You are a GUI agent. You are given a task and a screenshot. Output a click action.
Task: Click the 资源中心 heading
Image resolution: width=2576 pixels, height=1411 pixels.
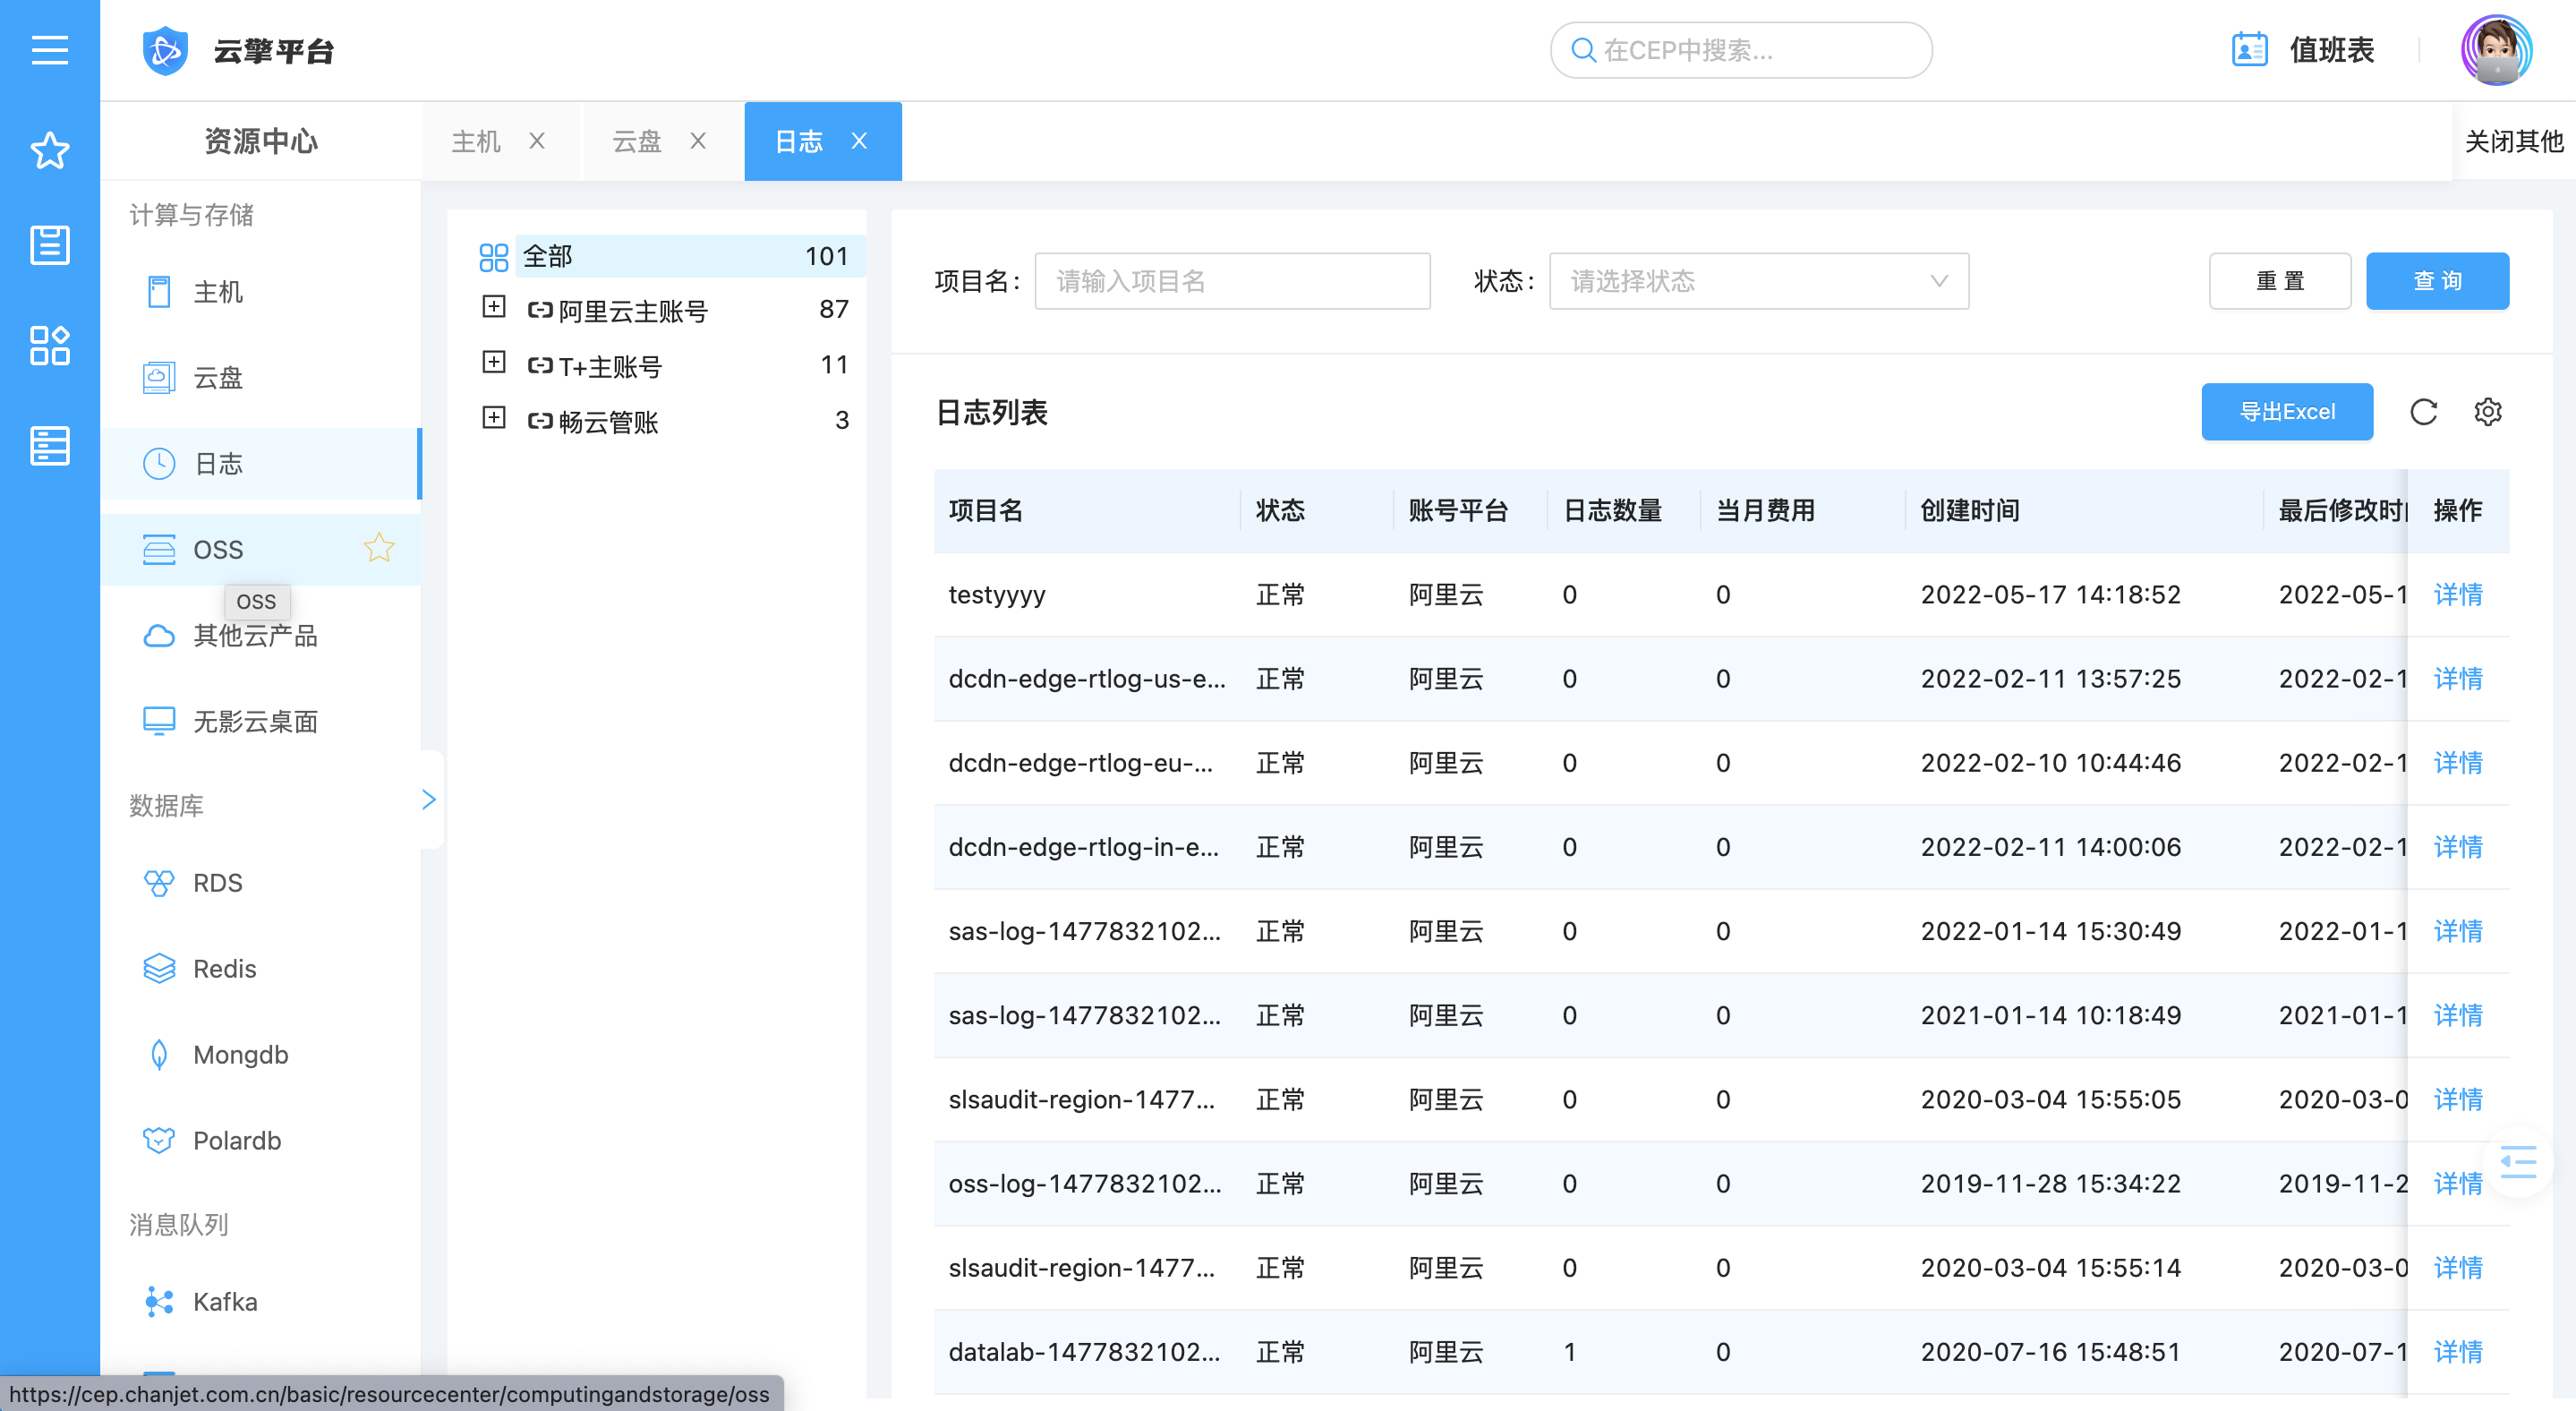tap(261, 141)
